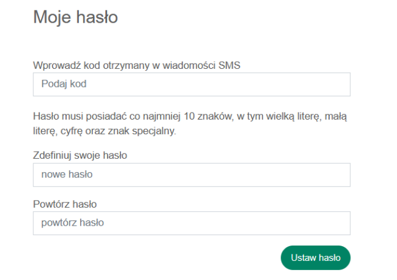Click the line mentioning znak specjalny
Screen dimensions: 397x280
pyautogui.click(x=105, y=131)
